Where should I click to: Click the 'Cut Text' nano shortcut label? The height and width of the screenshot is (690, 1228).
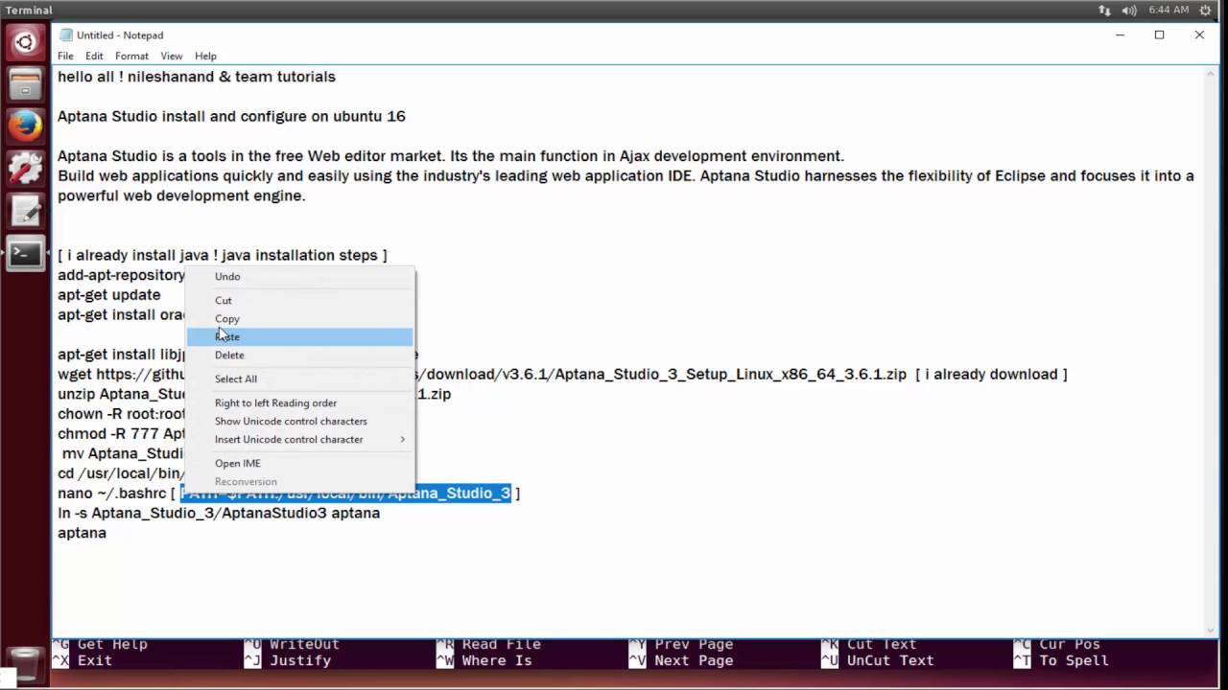[x=882, y=644]
